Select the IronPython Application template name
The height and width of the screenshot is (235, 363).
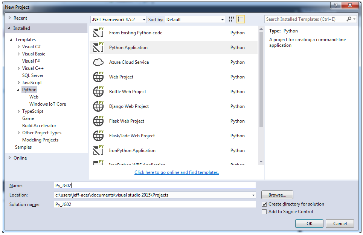click(132, 151)
